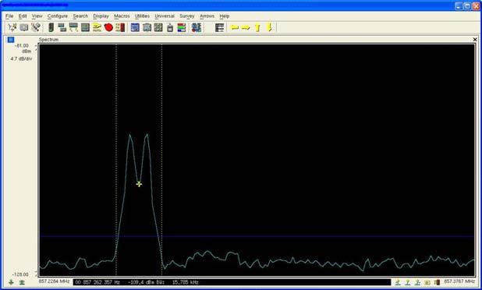482x290 pixels.
Task: Click the yellow right arrow toolbar icon
Action: pyautogui.click(x=246, y=28)
